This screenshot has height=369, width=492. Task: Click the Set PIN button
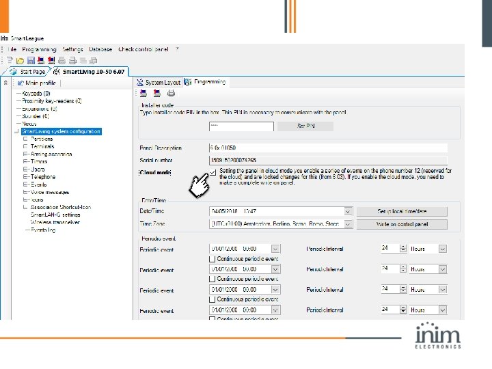click(305, 126)
